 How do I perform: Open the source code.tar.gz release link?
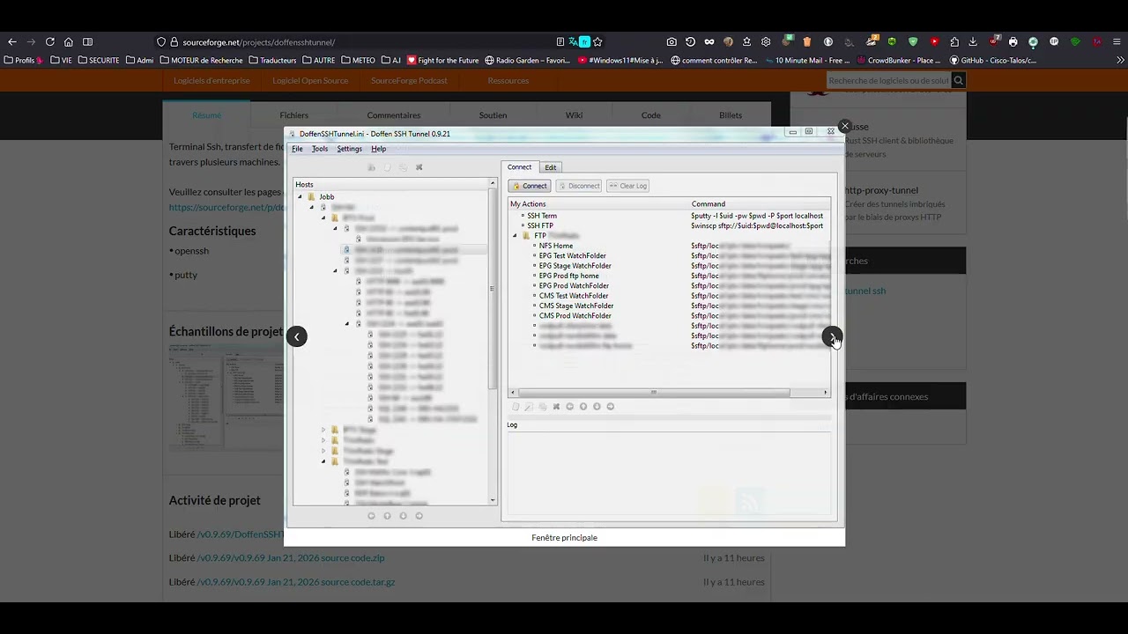(x=296, y=582)
